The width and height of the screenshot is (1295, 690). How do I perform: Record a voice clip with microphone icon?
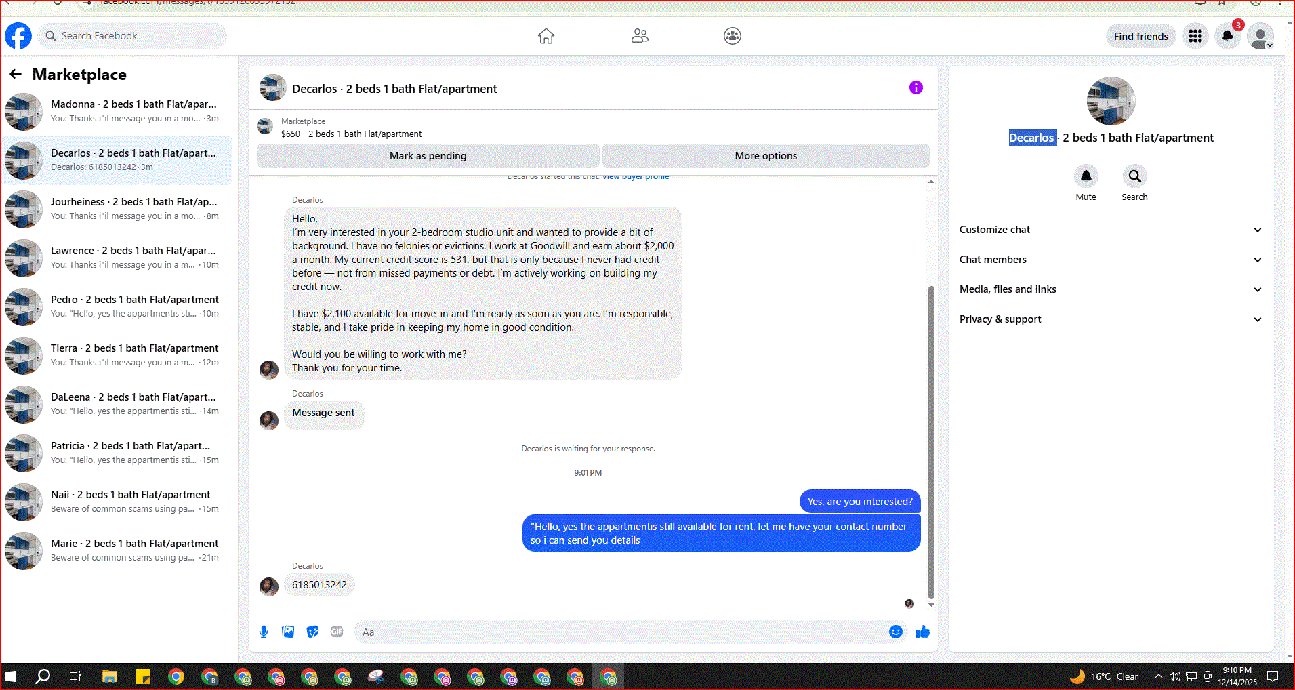264,632
